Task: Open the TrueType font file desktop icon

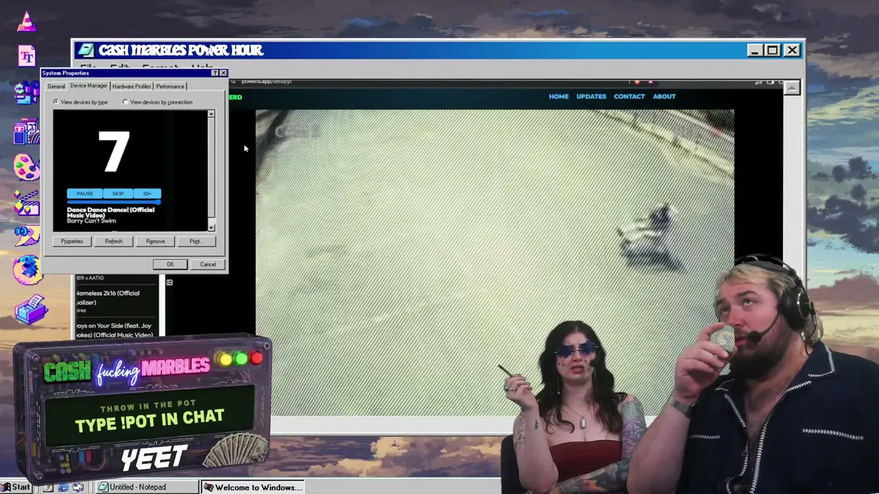Action: [27, 56]
